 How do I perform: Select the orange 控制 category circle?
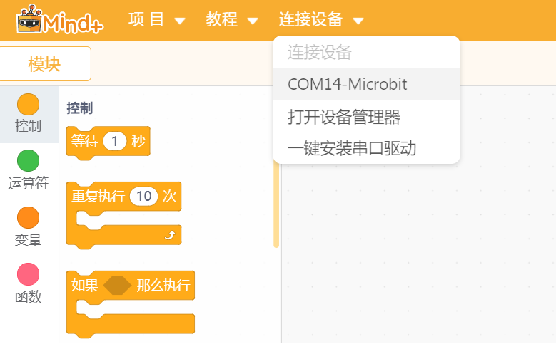[28, 104]
